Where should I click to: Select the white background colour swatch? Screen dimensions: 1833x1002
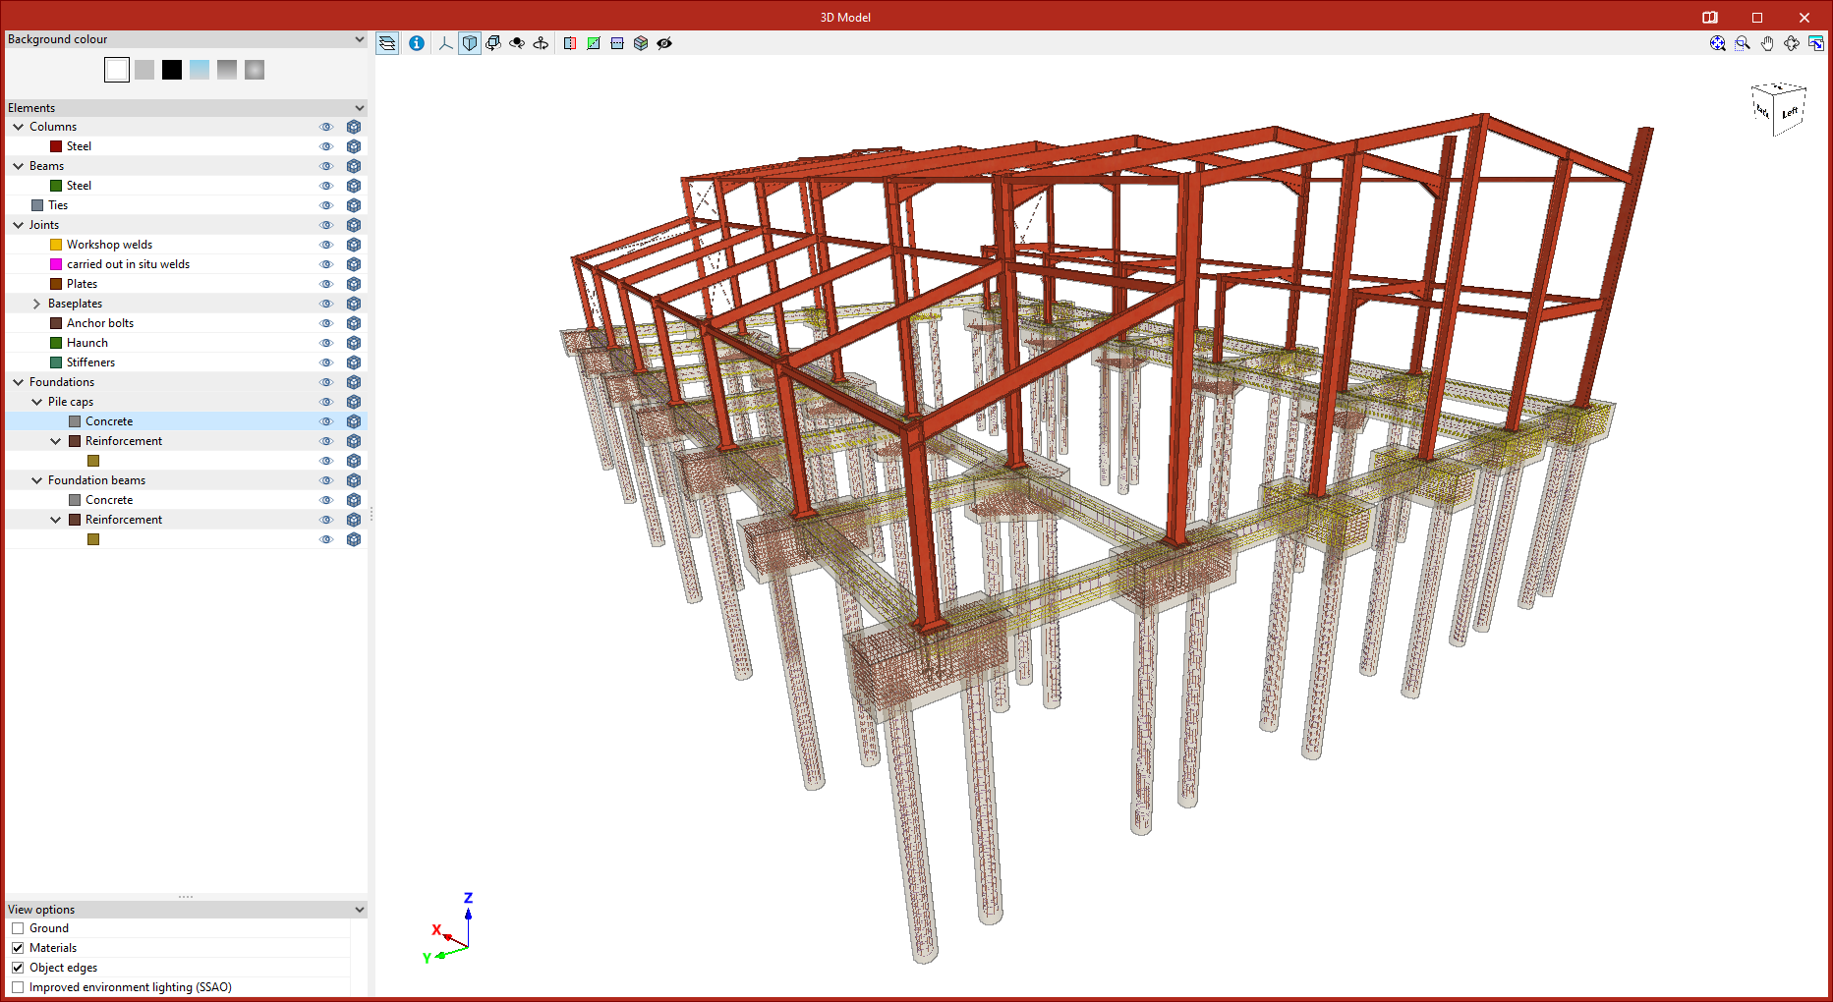click(117, 70)
